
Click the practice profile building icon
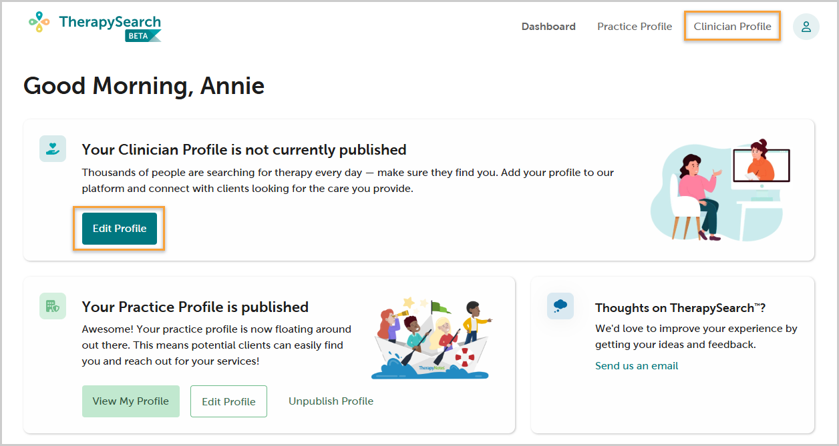pyautogui.click(x=53, y=306)
